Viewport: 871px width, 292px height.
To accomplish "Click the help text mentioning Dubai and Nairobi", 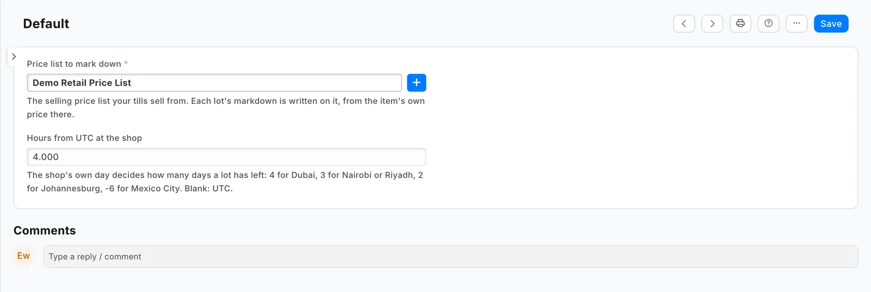I will (x=225, y=182).
